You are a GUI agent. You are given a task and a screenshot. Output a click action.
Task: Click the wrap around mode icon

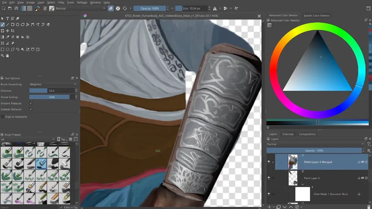point(236,8)
